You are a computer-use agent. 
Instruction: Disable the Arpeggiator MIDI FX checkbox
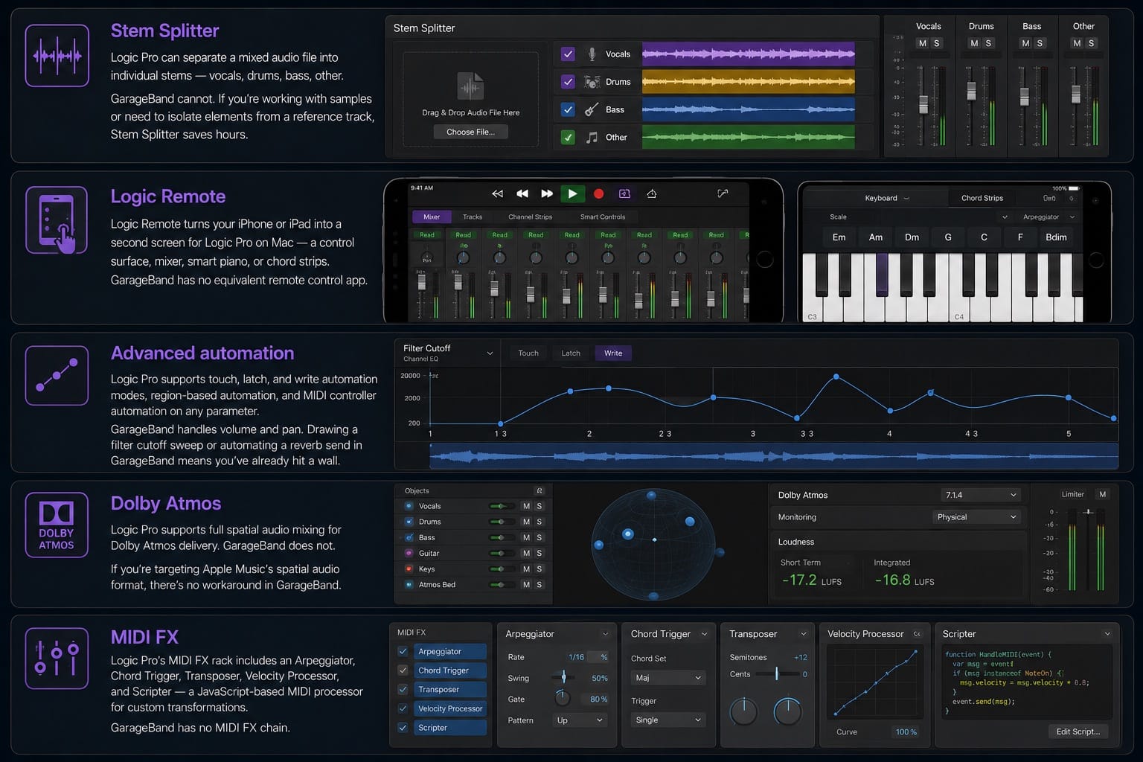point(403,651)
